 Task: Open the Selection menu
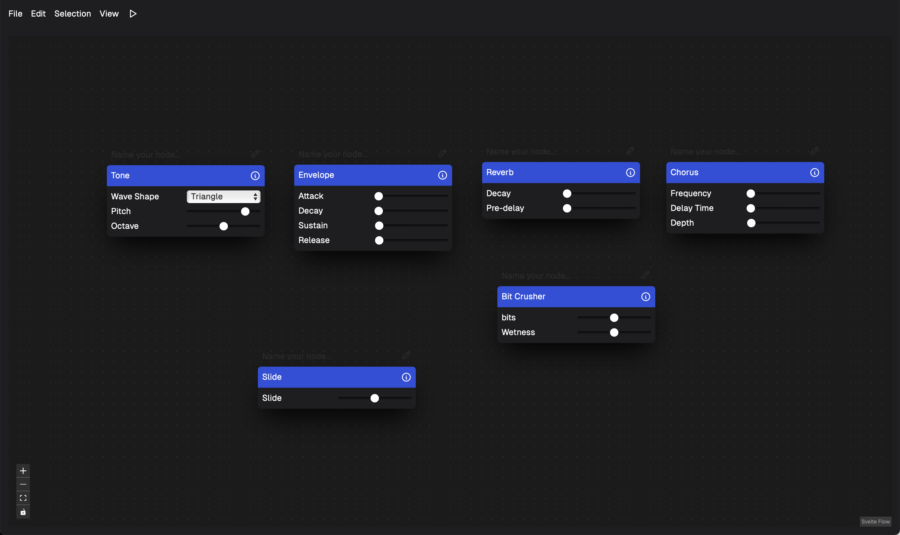[72, 14]
